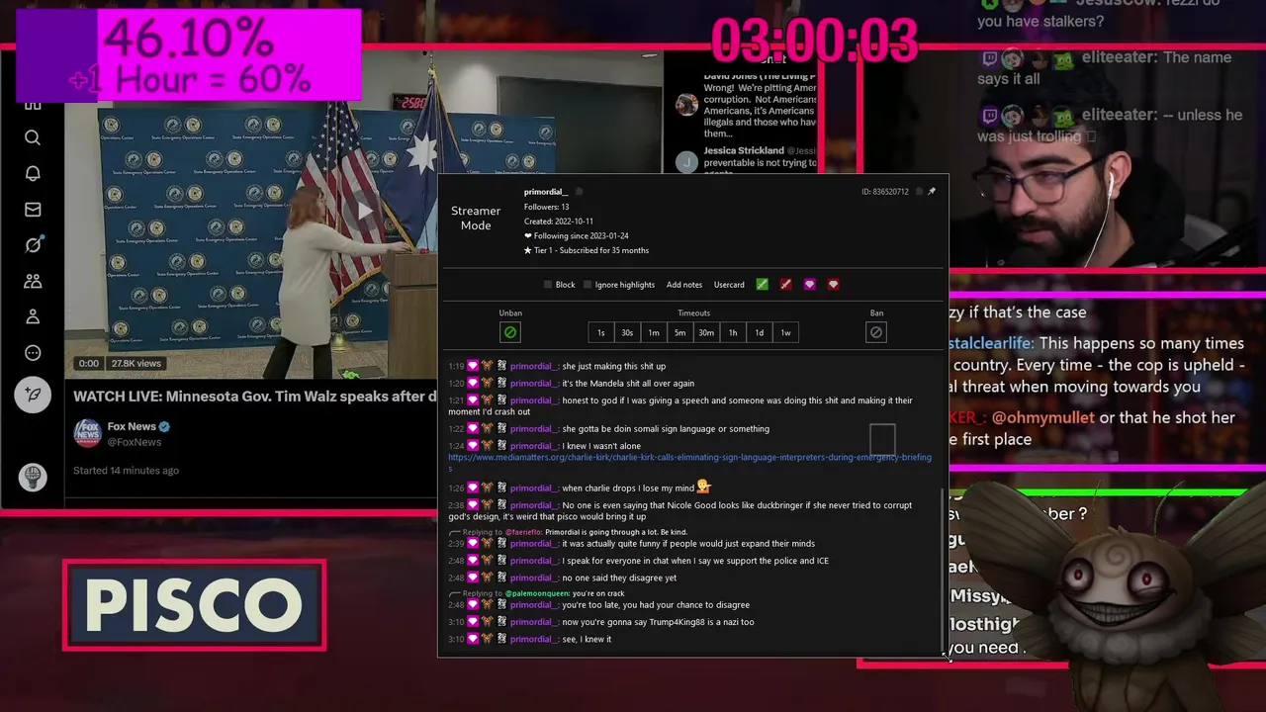Click Fox News verified badge
Viewport: 1266px width, 712px height.
[165, 427]
